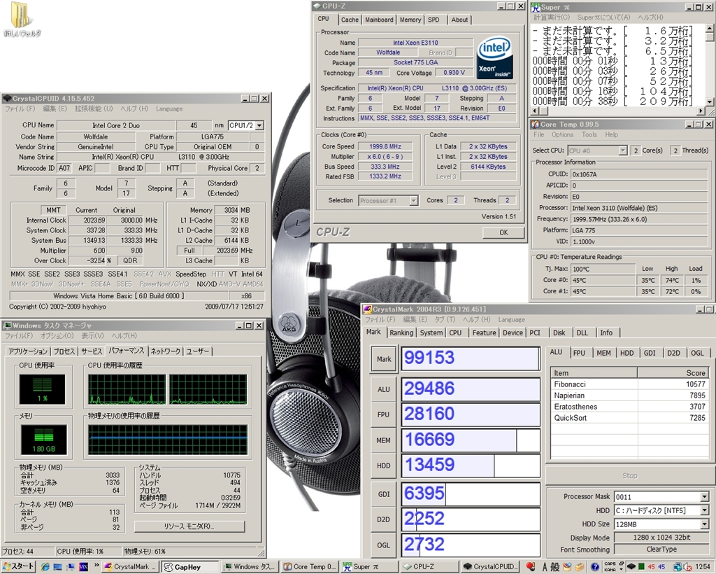Switch to CapHey taskbar button
The width and height of the screenshot is (716, 574).
(x=190, y=567)
